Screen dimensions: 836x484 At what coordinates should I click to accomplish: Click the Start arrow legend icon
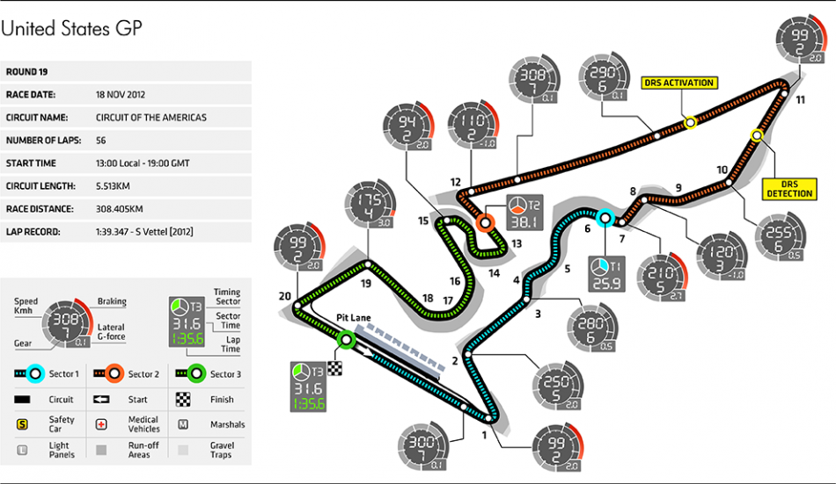click(101, 400)
